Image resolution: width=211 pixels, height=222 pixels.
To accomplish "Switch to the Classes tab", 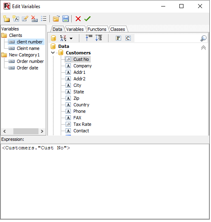I will pyautogui.click(x=118, y=29).
